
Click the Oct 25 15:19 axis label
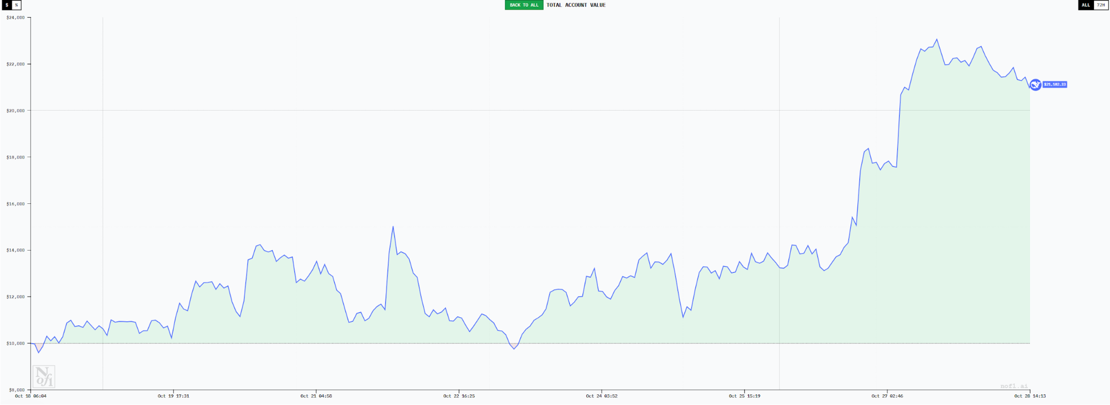(x=744, y=396)
